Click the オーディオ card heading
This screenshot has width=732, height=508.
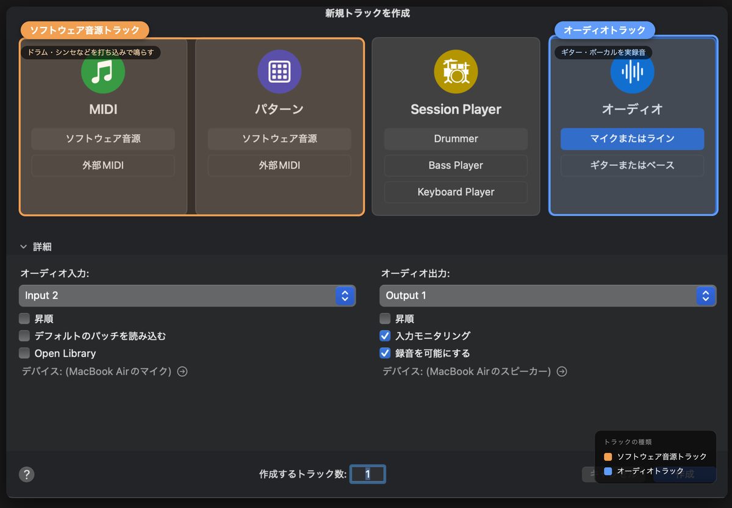[x=632, y=110]
